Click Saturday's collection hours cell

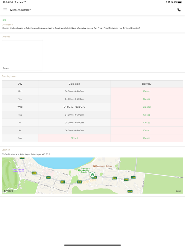pos(74,130)
